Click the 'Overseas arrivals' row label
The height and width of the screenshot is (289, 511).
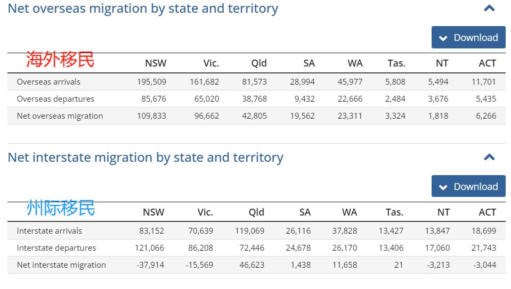click(x=48, y=82)
